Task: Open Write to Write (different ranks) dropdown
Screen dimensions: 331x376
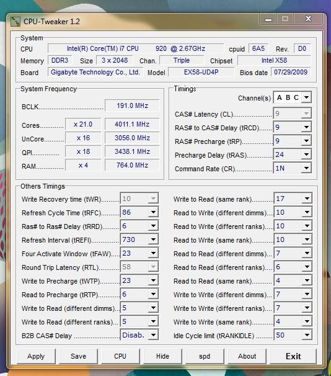Action: click(x=293, y=308)
